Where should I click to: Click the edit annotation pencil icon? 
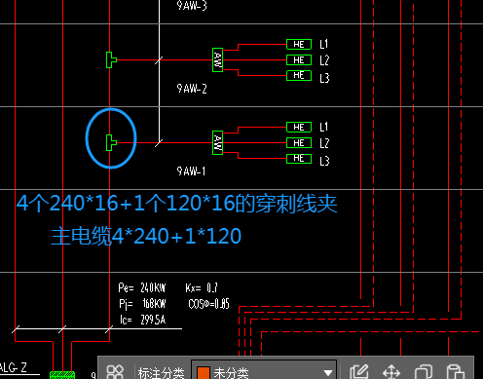(x=359, y=372)
